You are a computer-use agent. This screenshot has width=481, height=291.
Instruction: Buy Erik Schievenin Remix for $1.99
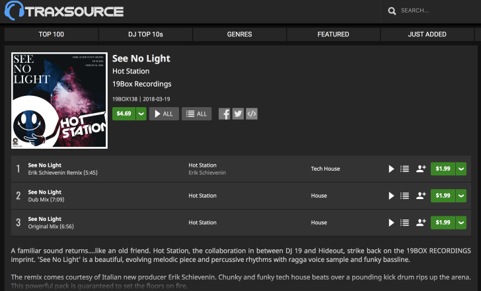[443, 169]
